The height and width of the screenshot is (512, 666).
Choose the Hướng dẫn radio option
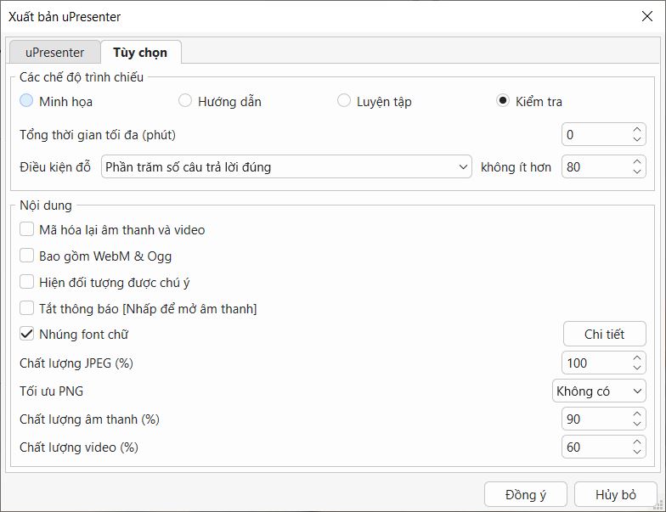pos(185,101)
